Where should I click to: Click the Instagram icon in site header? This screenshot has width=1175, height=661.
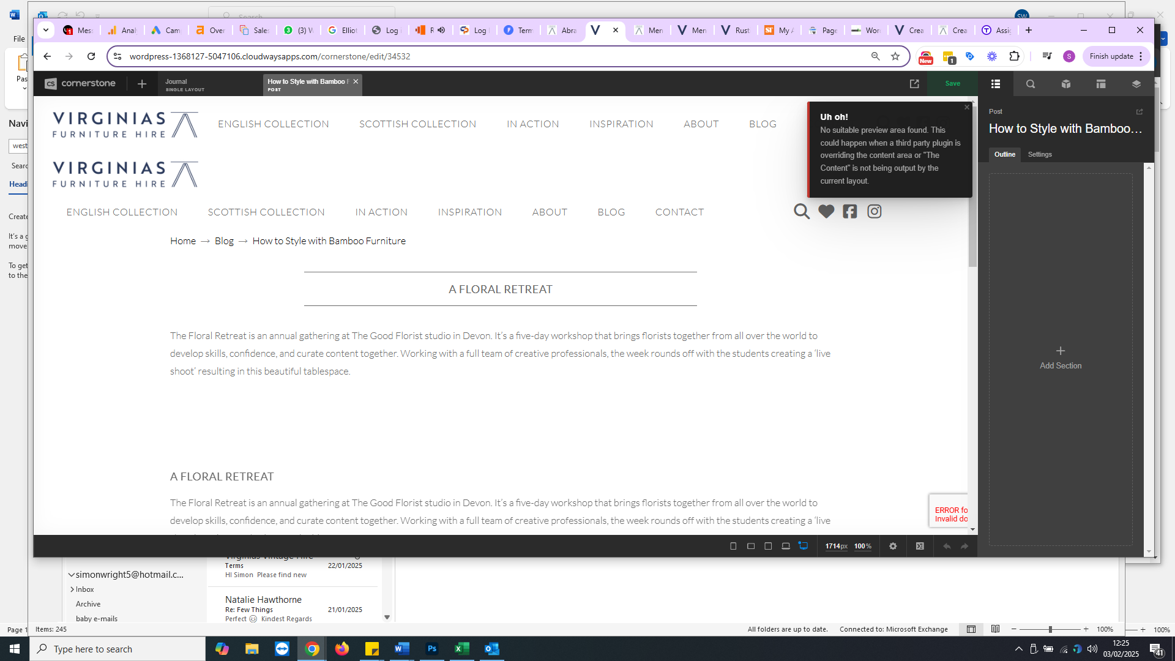[x=874, y=212]
